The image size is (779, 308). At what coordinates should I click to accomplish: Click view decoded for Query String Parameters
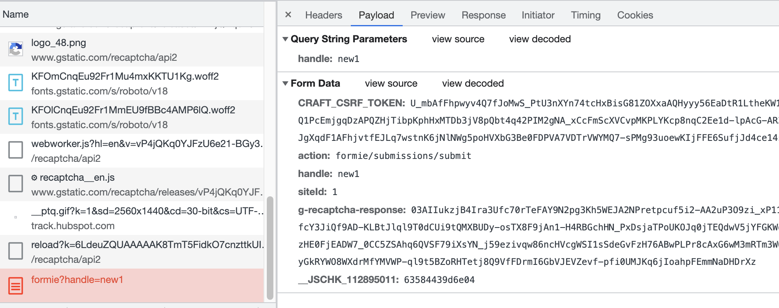[540, 39]
